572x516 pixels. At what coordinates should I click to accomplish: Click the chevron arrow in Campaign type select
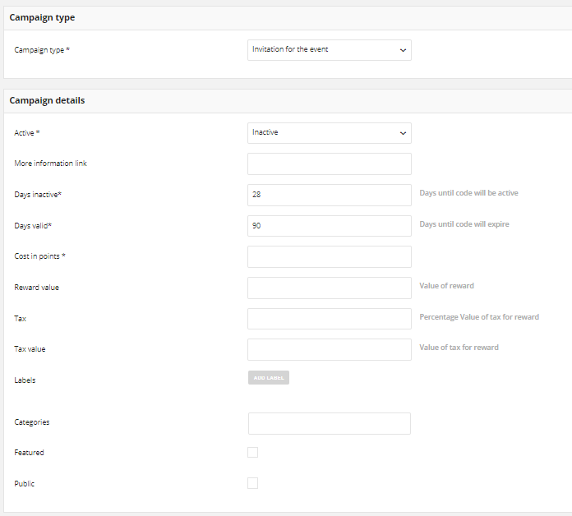[403, 50]
